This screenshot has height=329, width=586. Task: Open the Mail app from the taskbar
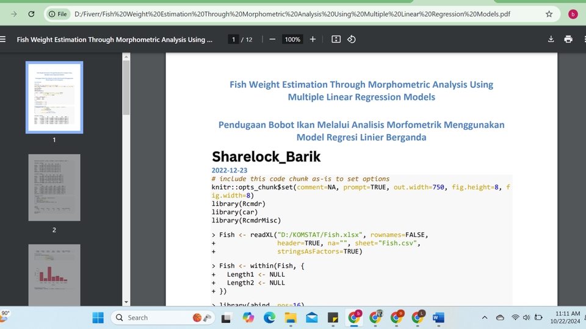[312, 318]
